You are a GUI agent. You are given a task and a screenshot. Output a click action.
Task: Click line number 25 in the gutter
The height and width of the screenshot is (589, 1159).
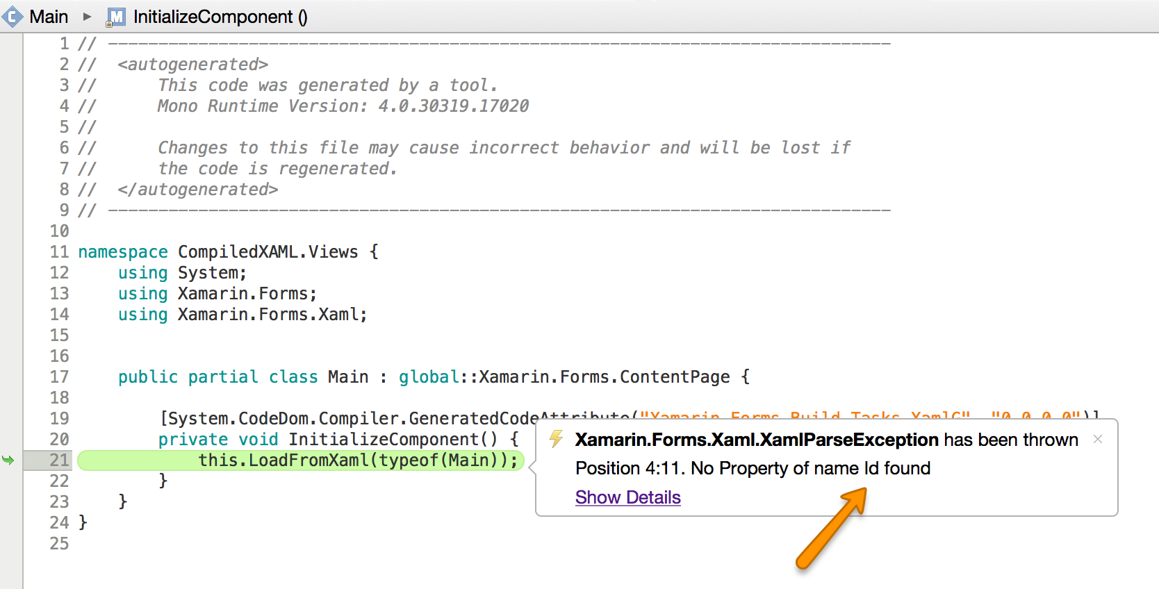pyautogui.click(x=59, y=543)
